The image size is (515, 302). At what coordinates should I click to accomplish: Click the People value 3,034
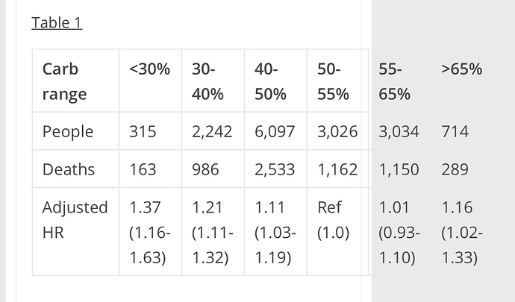(x=399, y=131)
